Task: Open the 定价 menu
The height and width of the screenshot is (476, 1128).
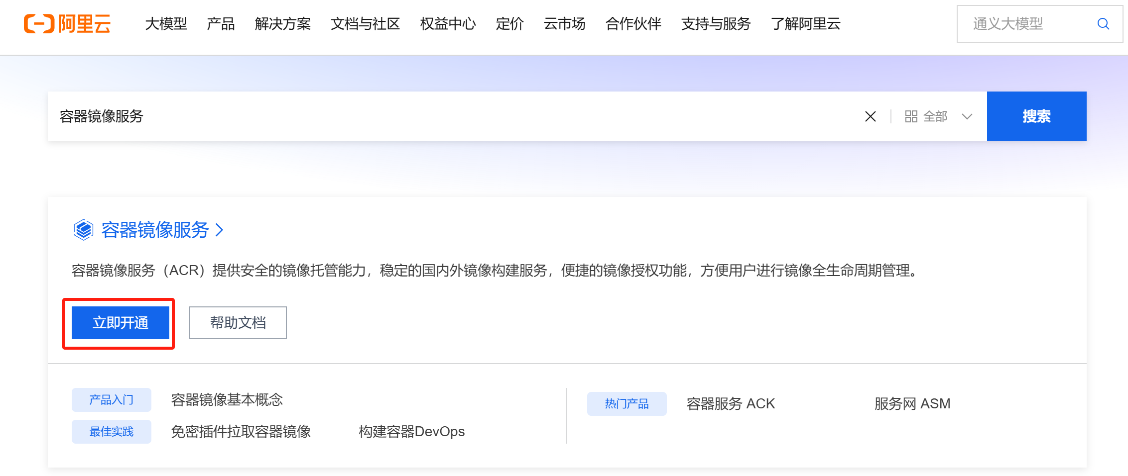Action: 509,24
